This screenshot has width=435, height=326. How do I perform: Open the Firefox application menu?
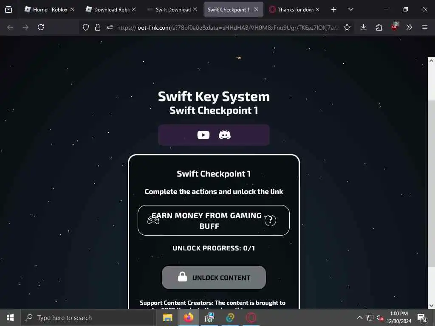tap(425, 27)
